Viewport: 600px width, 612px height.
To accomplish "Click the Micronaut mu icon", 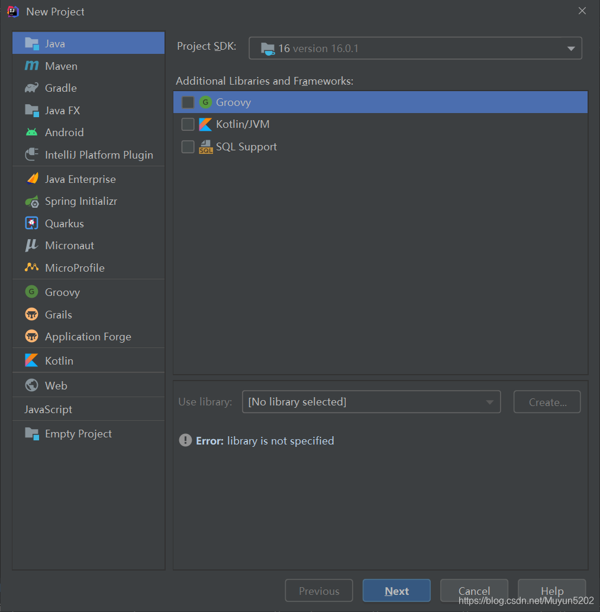I will point(31,245).
